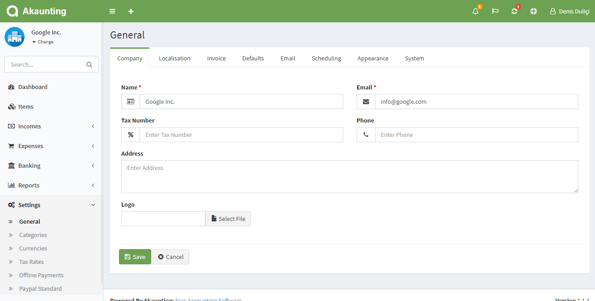This screenshot has height=301, width=595.
Task: Click the Akaunting logo icon
Action: point(13,11)
